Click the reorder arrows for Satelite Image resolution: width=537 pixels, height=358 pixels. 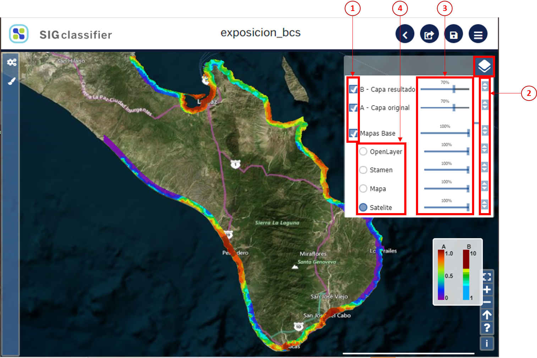(x=485, y=204)
